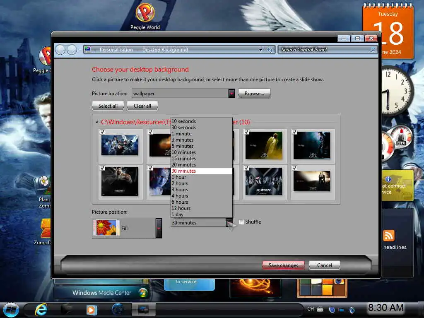Click the refresh button in address bar
The width and height of the screenshot is (424, 318).
pos(270,50)
